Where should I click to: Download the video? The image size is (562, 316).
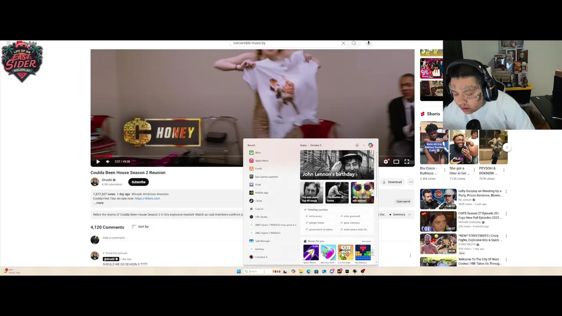pos(392,182)
